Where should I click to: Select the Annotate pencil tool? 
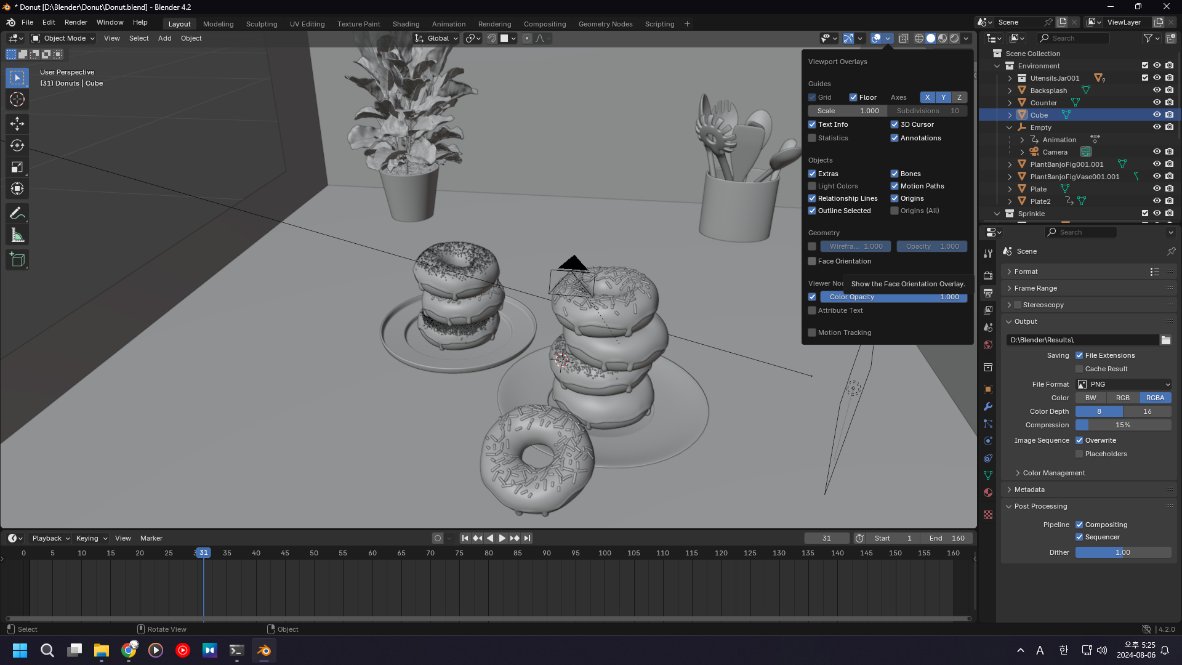(x=17, y=214)
